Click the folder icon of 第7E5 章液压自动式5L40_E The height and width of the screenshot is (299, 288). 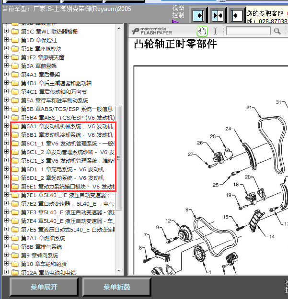point(15,230)
